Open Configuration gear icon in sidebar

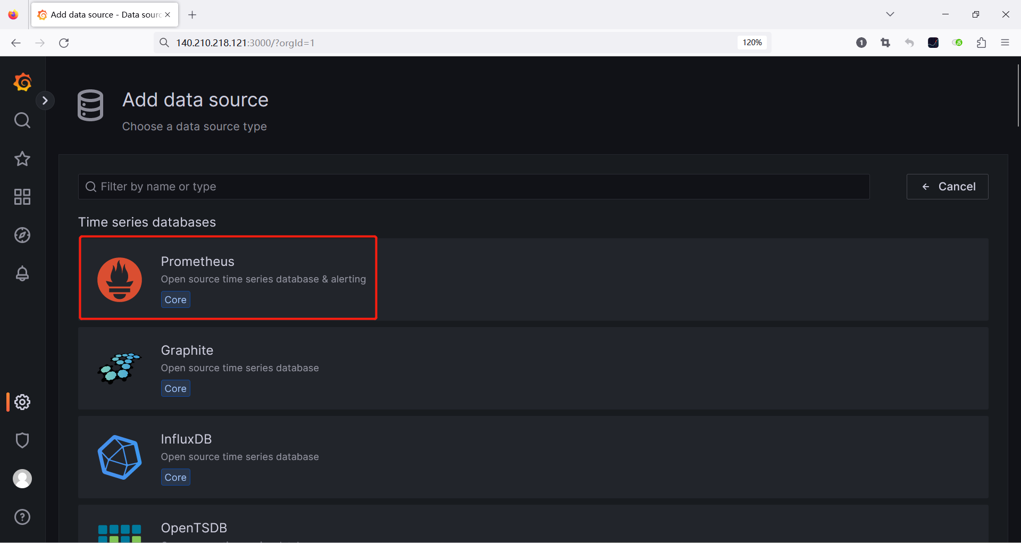[x=22, y=402]
